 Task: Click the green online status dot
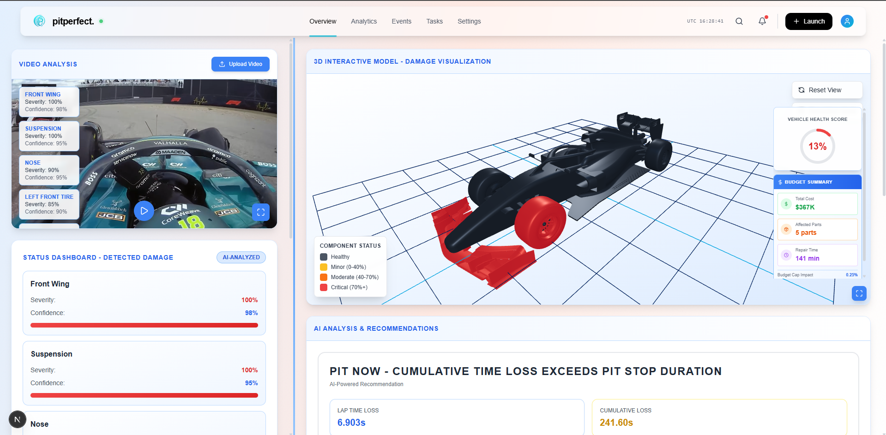click(x=101, y=21)
